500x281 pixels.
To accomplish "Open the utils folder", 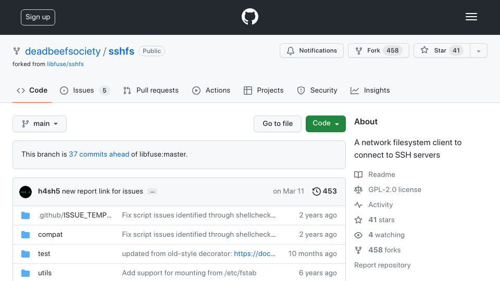I will 45,273.
